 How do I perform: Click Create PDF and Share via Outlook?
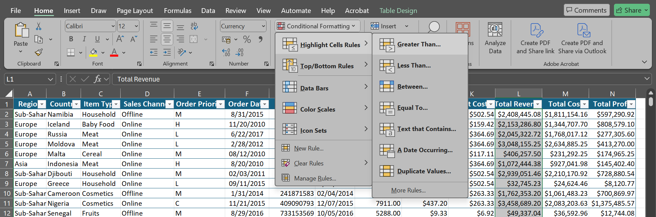582,38
